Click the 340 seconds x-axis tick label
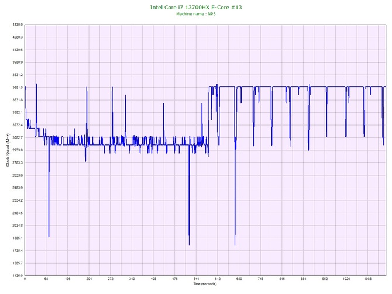This screenshot has height=294, width=392. 132,279
